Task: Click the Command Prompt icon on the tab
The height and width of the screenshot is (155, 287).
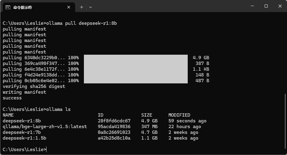Action: pyautogui.click(x=8, y=7)
